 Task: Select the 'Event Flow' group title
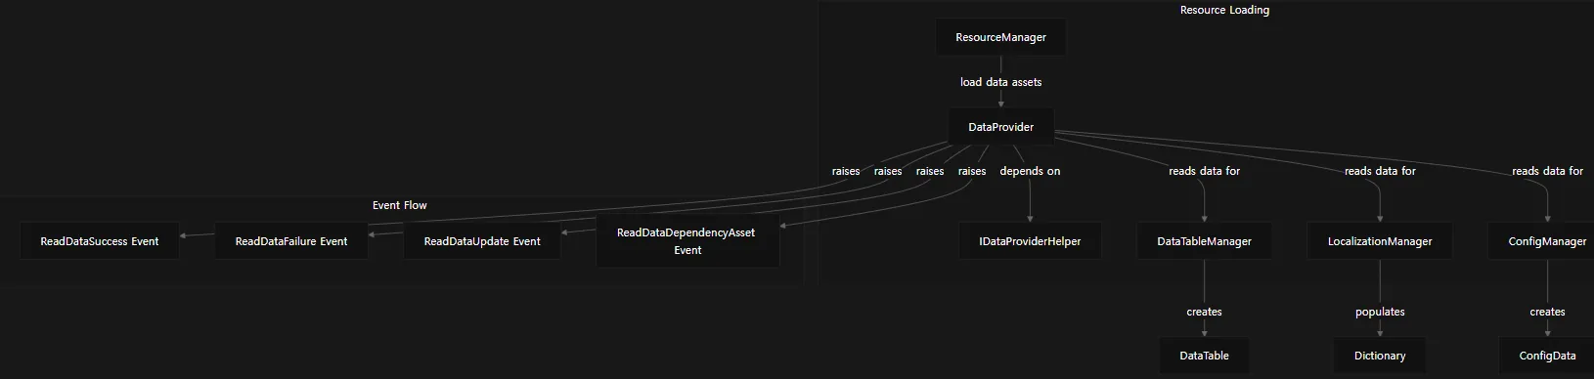[400, 205]
